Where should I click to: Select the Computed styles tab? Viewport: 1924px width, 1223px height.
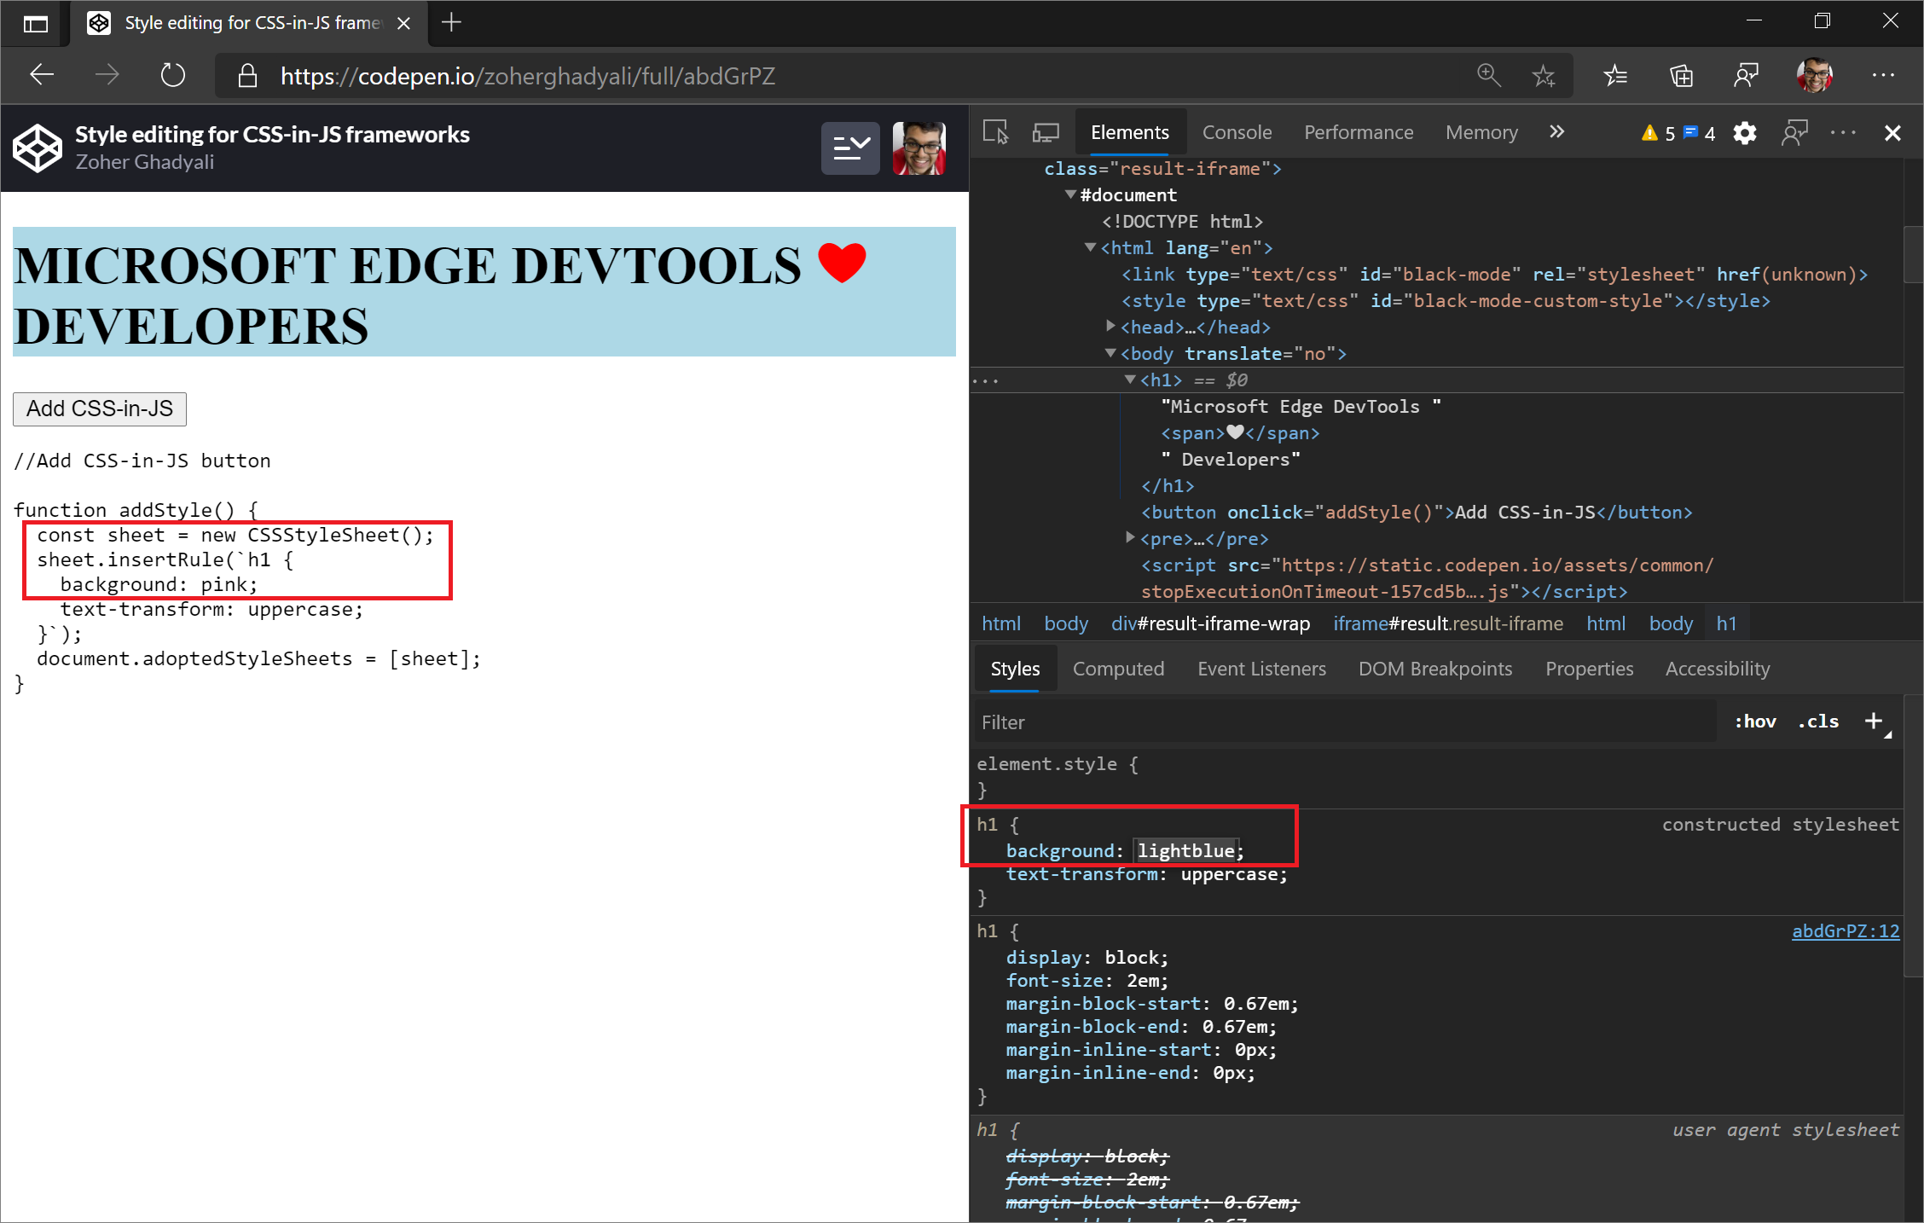tap(1118, 669)
